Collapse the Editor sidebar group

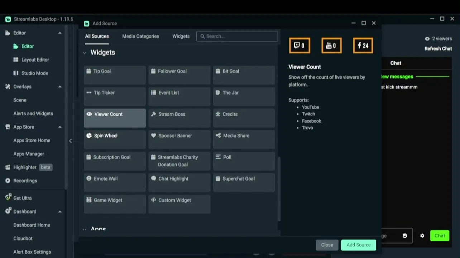(x=60, y=33)
